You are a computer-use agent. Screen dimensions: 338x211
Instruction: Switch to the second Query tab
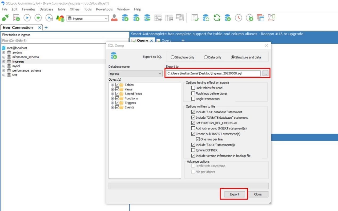coord(166,40)
